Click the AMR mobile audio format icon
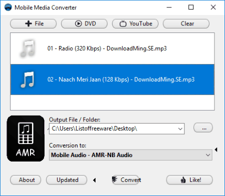225x196 pixels. tap(25, 138)
